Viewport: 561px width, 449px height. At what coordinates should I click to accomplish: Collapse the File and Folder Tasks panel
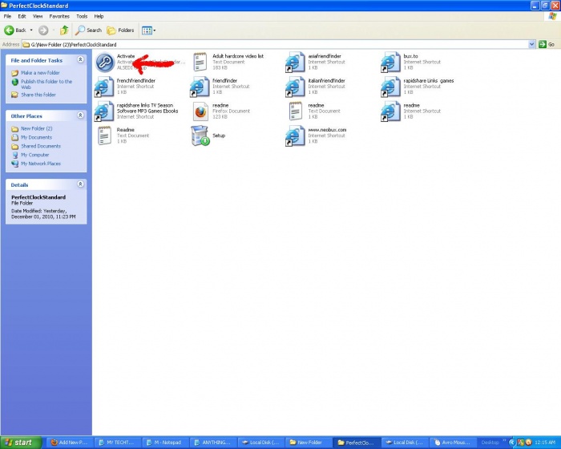80,60
